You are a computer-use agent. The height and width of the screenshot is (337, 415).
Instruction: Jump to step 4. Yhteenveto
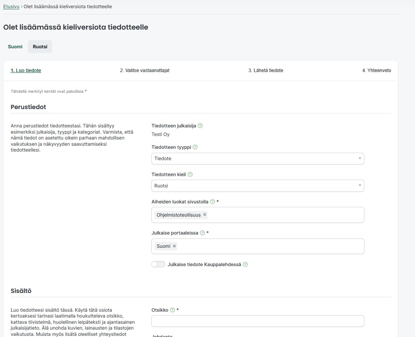(x=376, y=71)
